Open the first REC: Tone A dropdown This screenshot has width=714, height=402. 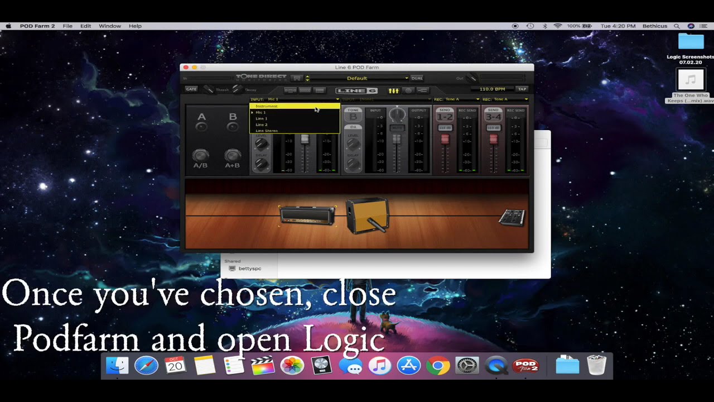pos(457,99)
